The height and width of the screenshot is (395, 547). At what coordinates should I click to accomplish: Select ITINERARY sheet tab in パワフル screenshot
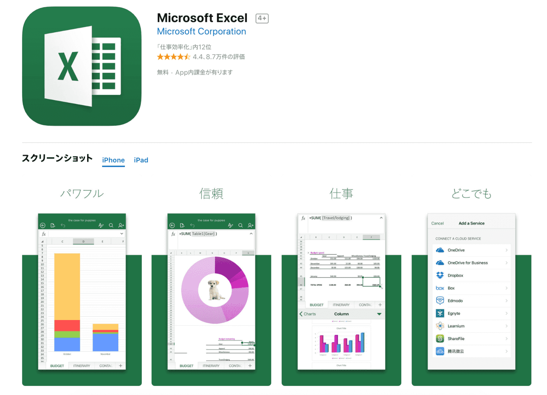coord(82,366)
